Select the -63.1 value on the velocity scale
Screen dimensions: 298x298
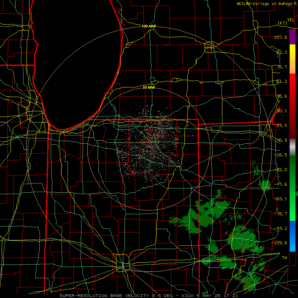[280, 199]
